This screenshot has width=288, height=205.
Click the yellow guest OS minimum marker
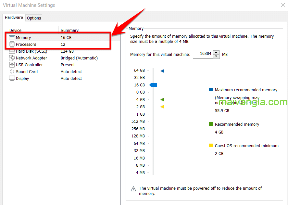click(x=162, y=107)
